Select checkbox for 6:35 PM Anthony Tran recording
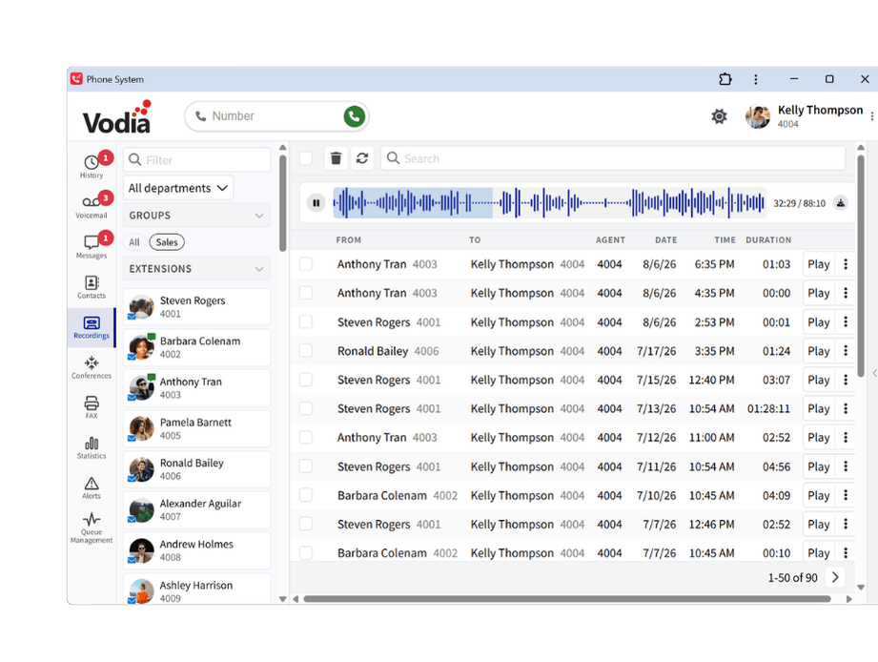 (x=306, y=264)
